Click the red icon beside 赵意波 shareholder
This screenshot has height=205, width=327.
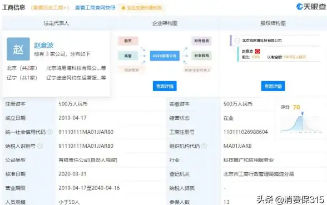coord(257,51)
